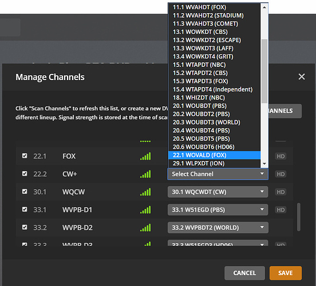Click the CANCEL button
316x286 pixels.
pos(244,273)
